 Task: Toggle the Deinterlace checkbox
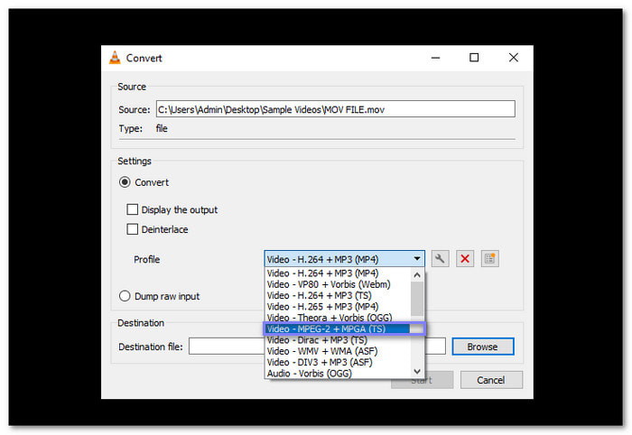click(133, 230)
